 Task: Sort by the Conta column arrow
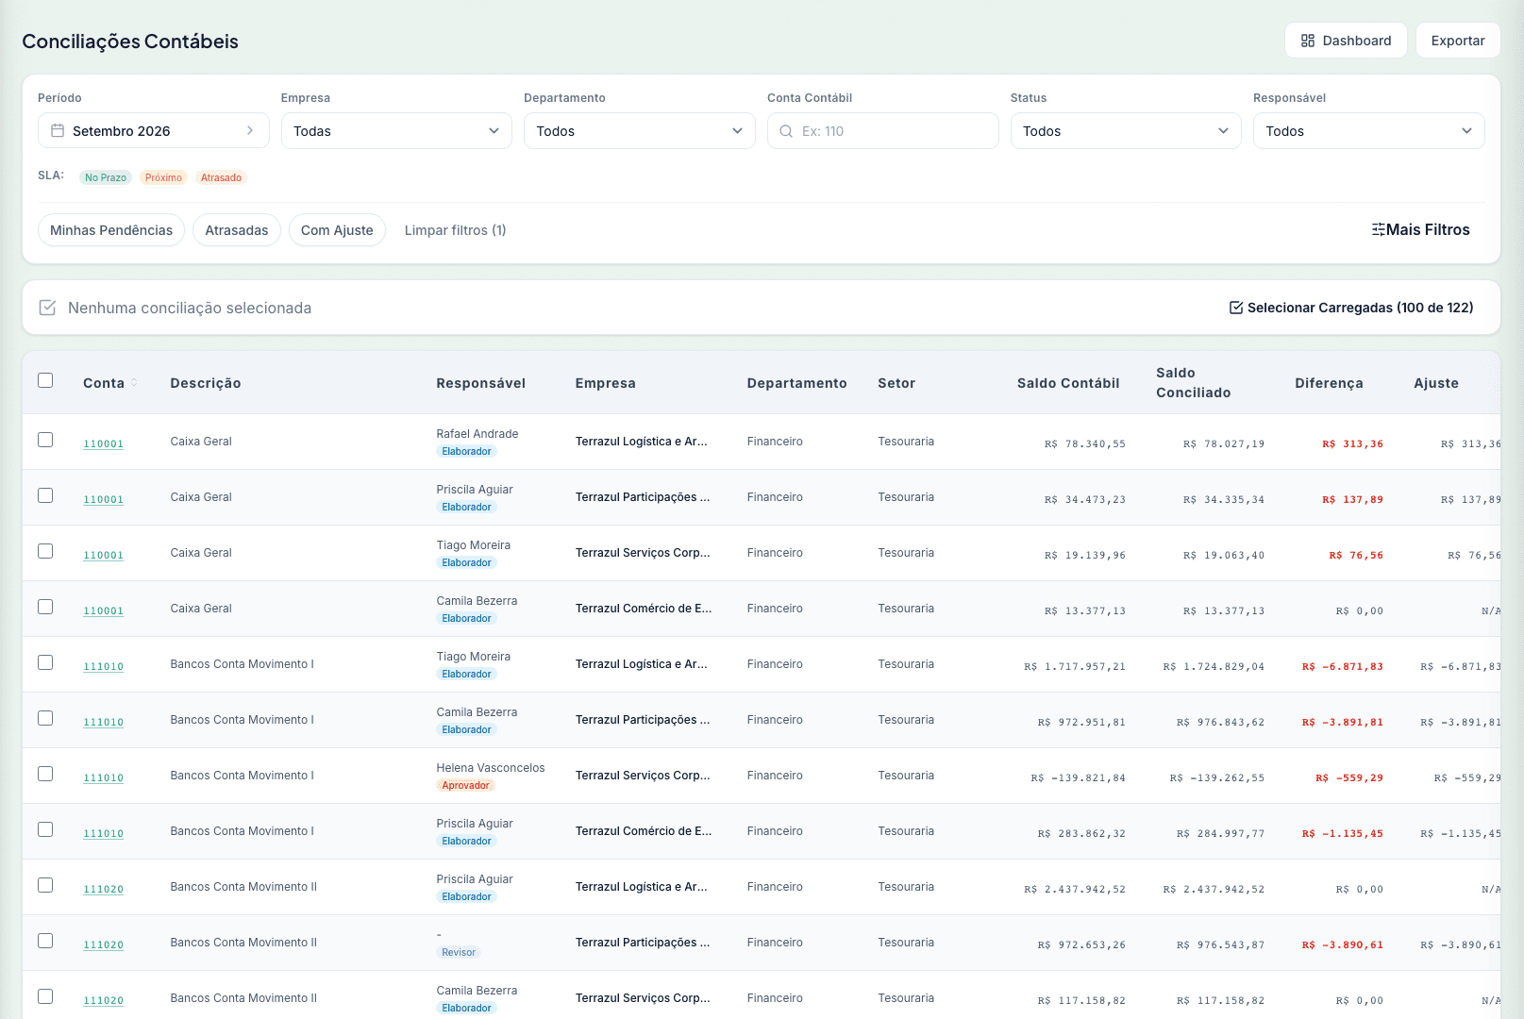[x=134, y=383]
